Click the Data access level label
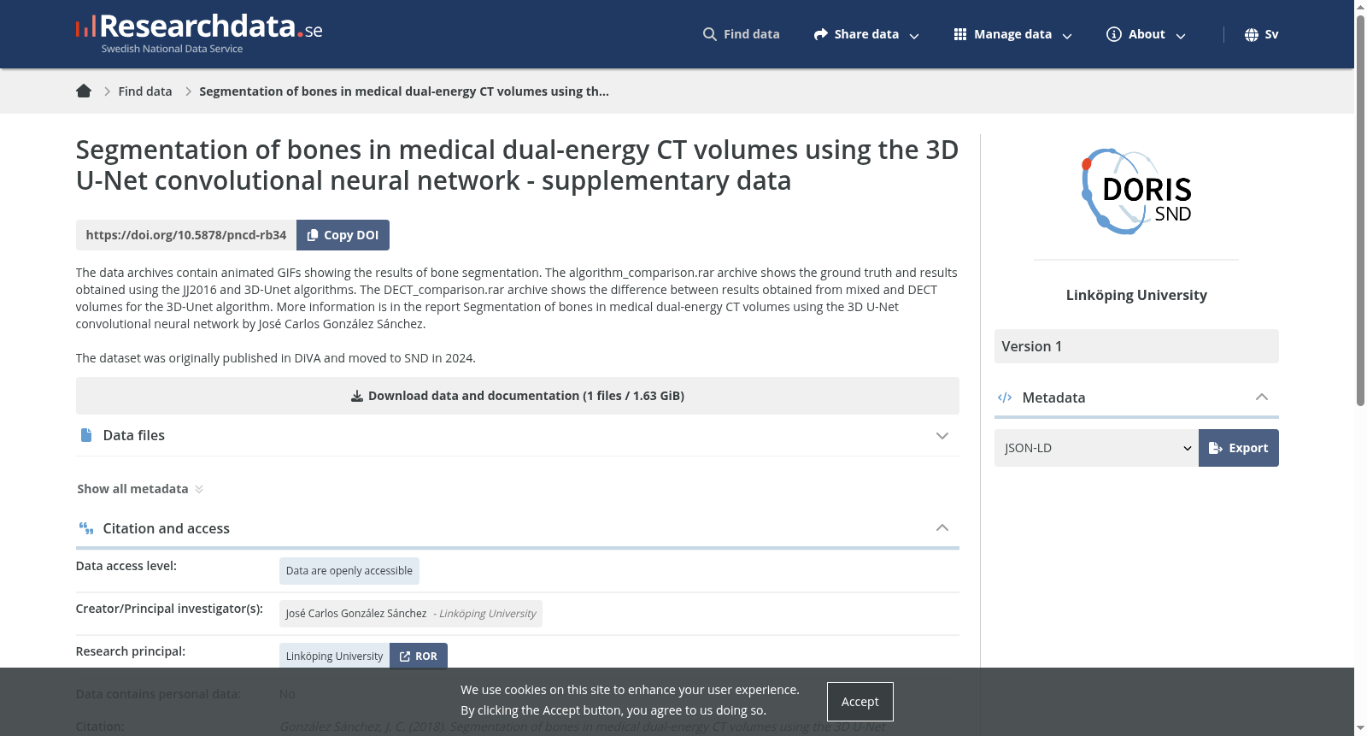The height and width of the screenshot is (736, 1367). tap(126, 566)
